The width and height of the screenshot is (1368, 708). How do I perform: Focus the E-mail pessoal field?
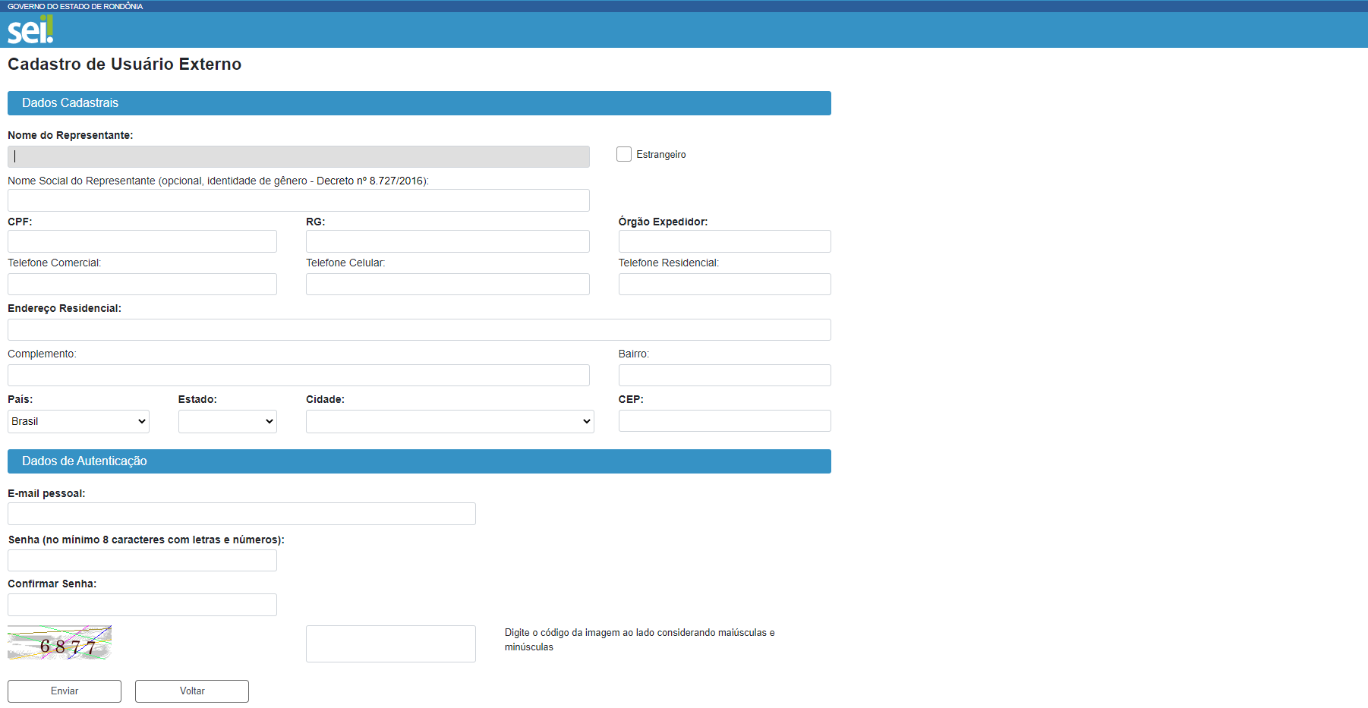click(241, 514)
